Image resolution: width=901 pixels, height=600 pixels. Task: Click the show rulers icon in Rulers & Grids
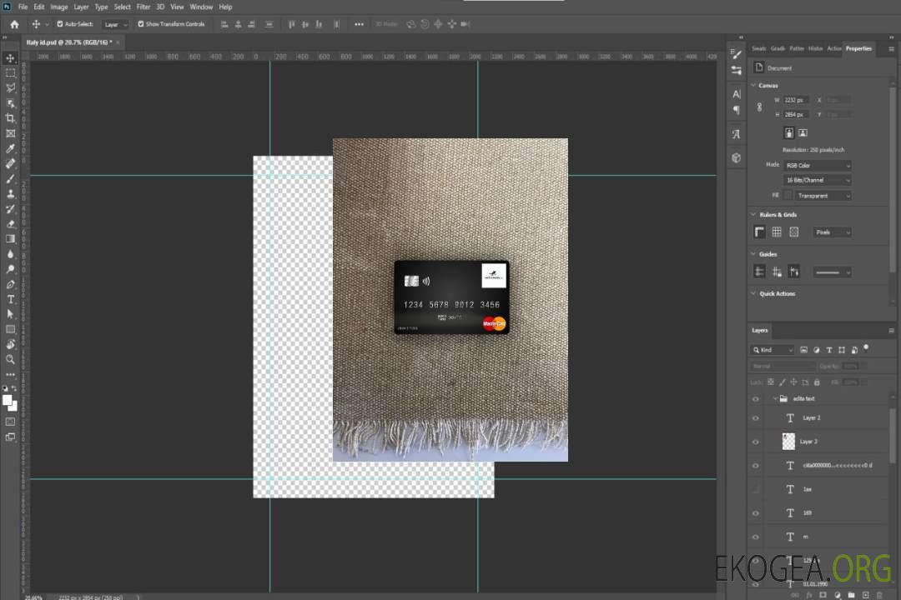(760, 232)
